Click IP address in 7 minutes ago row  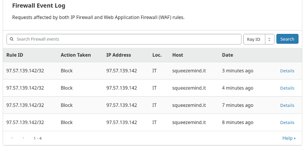pyautogui.click(x=122, y=105)
